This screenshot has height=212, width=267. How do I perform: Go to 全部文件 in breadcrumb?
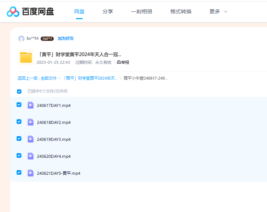point(49,78)
